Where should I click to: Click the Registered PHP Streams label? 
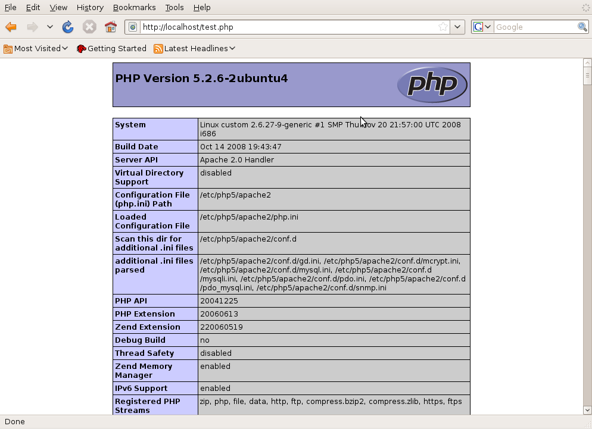148,406
